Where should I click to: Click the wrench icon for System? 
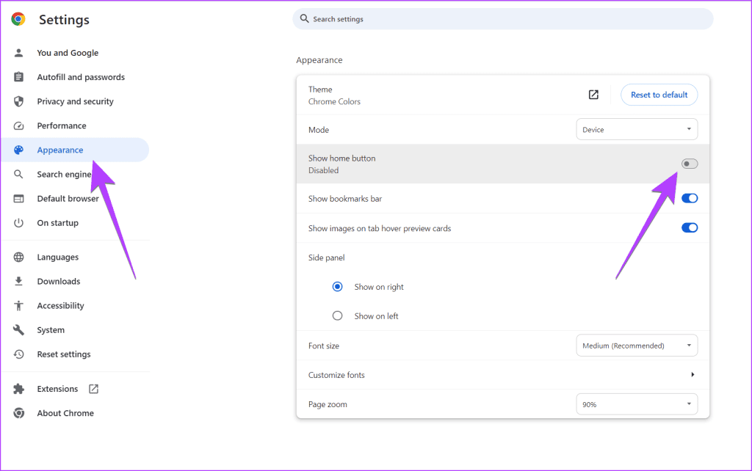19,330
